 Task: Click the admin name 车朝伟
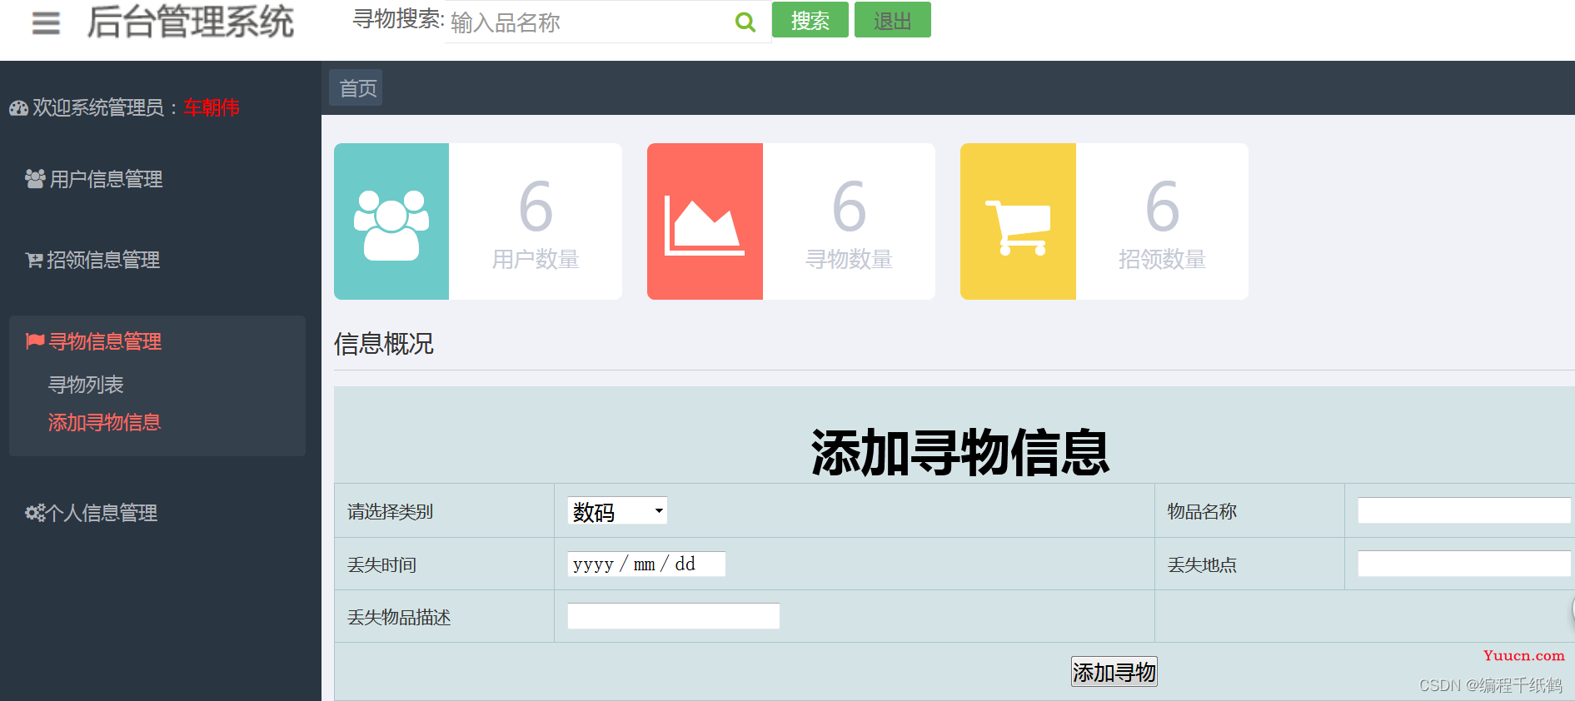[x=212, y=108]
